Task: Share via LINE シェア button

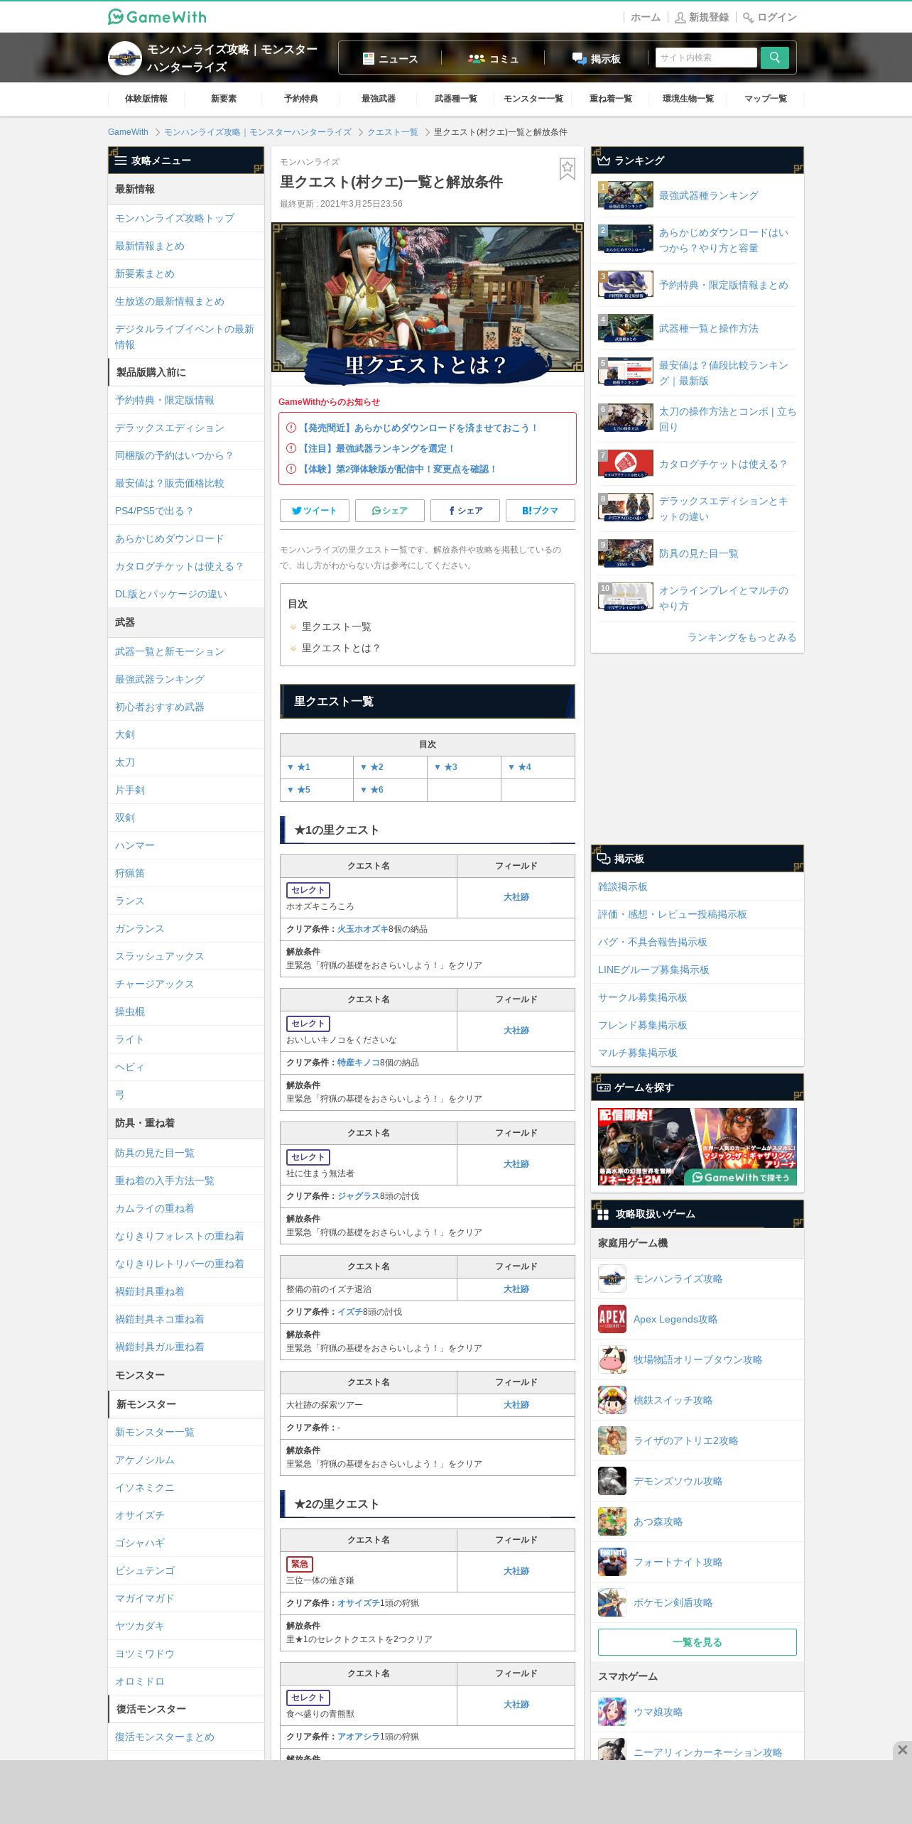Action: [390, 511]
